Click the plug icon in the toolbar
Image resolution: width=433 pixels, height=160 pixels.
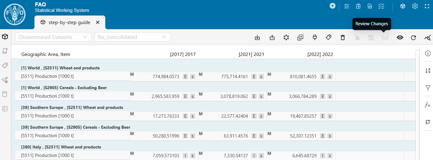coord(315,37)
